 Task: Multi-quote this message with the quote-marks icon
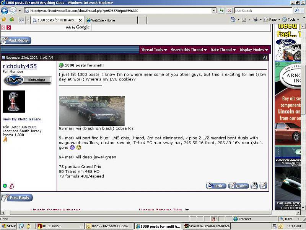pyautogui.click(x=254, y=186)
